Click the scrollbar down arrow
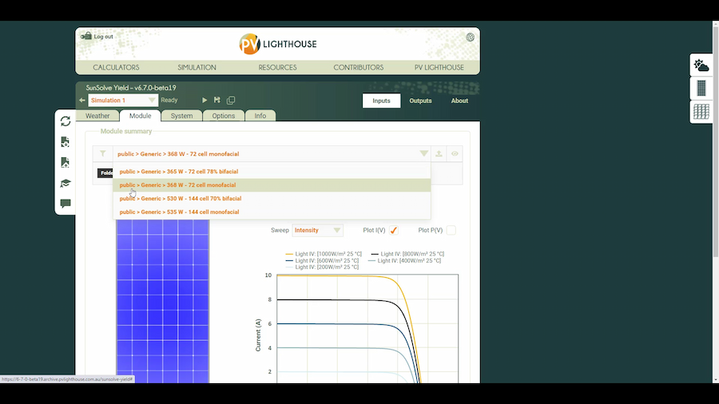 click(x=715, y=380)
